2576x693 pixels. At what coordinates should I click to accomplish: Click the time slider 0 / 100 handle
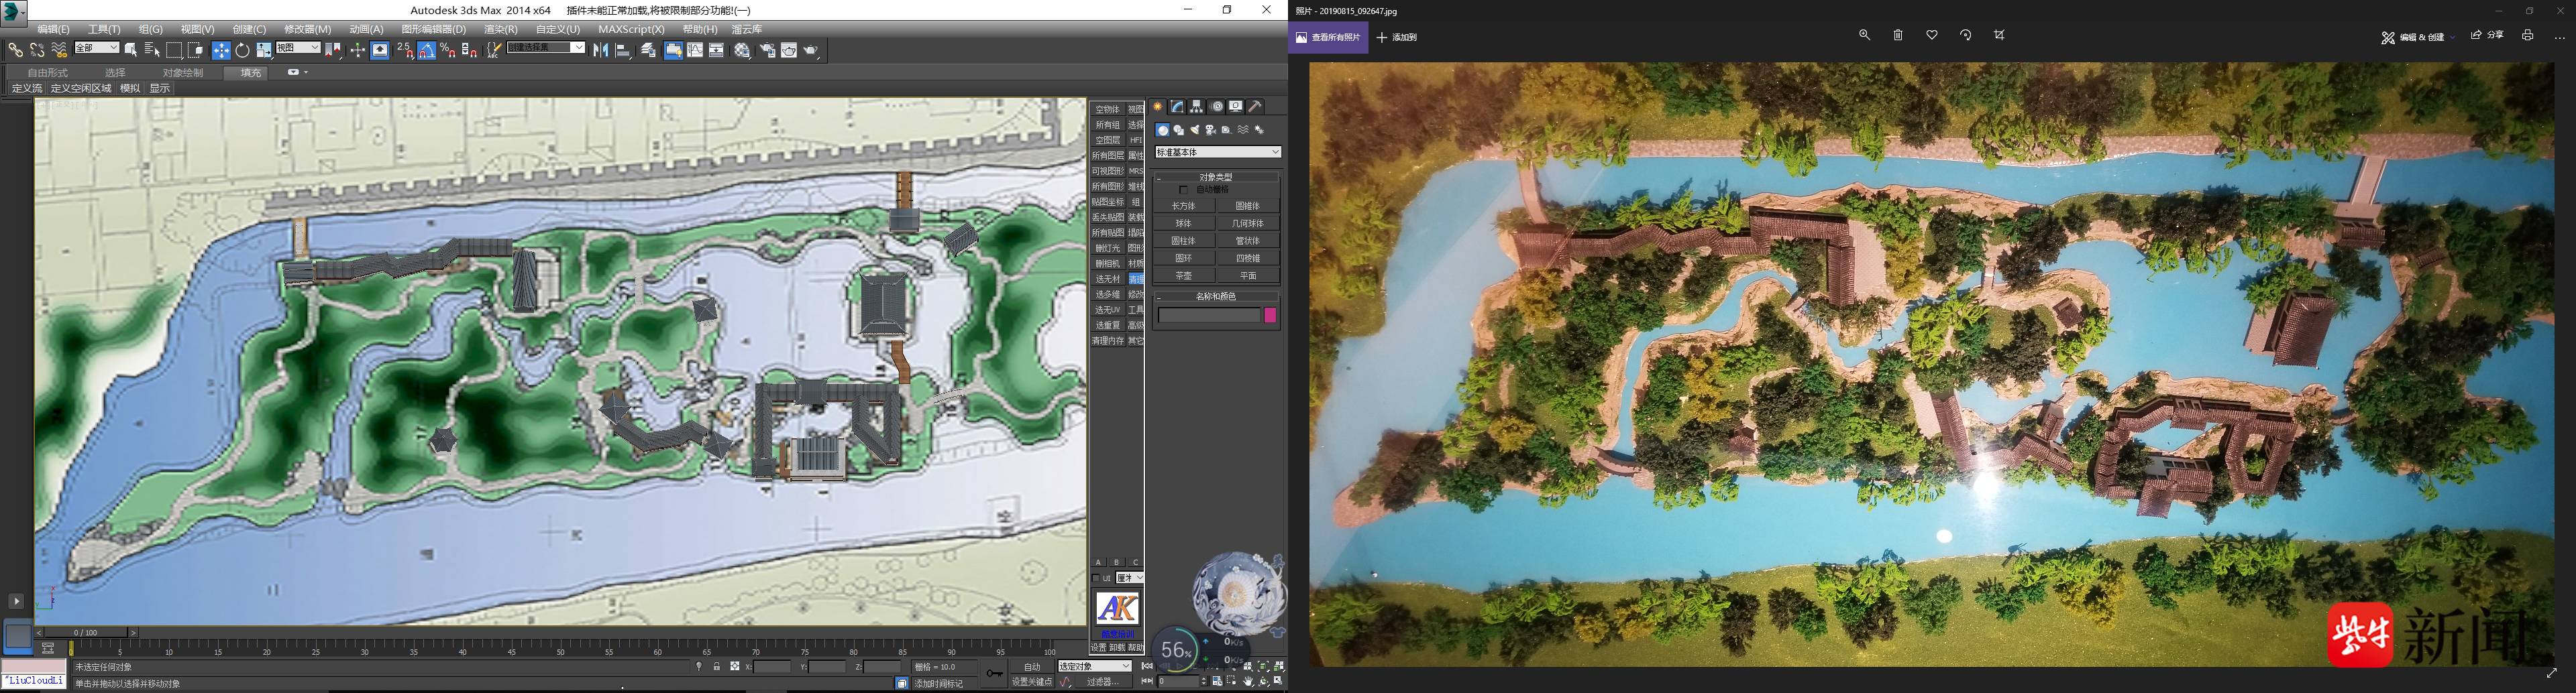coord(85,632)
